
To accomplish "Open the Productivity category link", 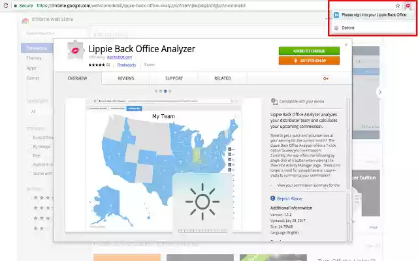I will (x=127, y=65).
